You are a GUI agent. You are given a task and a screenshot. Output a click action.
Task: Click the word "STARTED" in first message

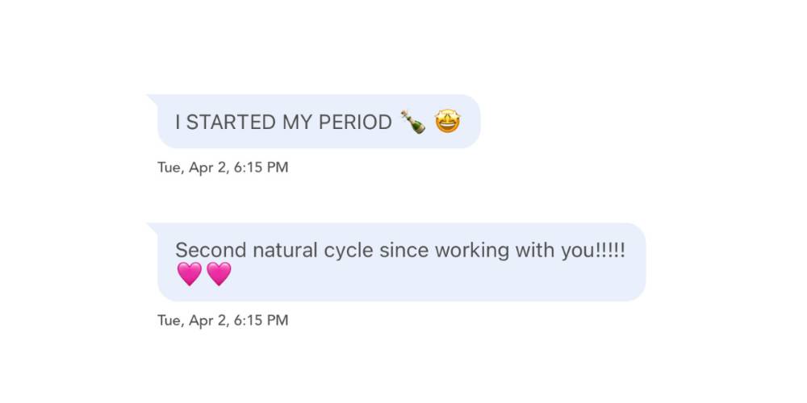(231, 123)
